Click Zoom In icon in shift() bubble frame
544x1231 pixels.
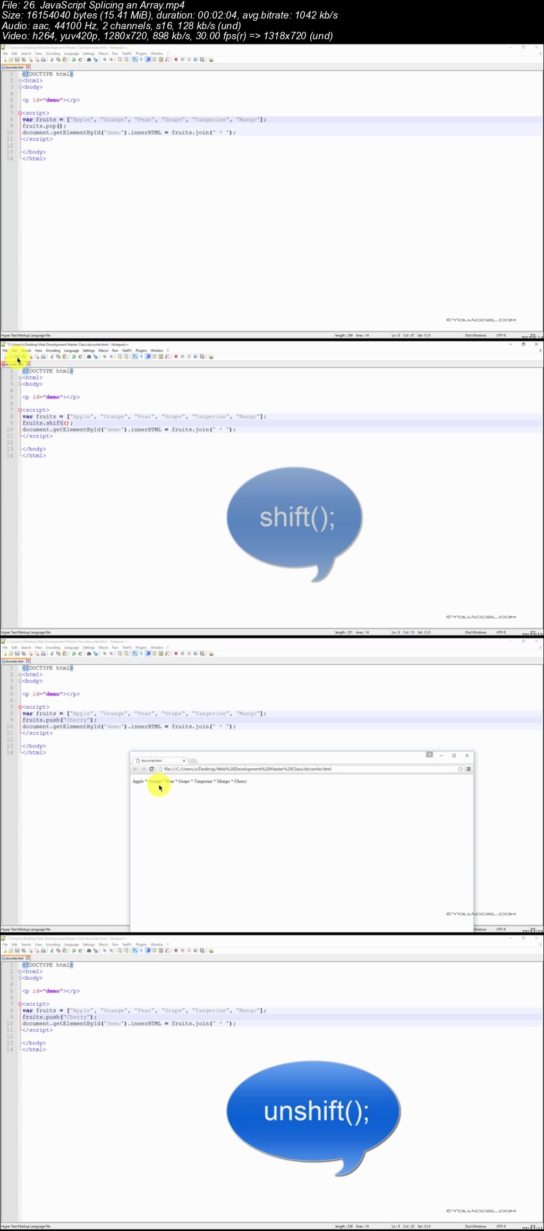[x=104, y=356]
